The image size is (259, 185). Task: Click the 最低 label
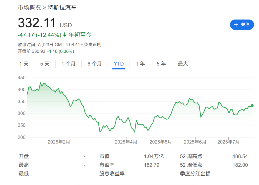pos(24,174)
